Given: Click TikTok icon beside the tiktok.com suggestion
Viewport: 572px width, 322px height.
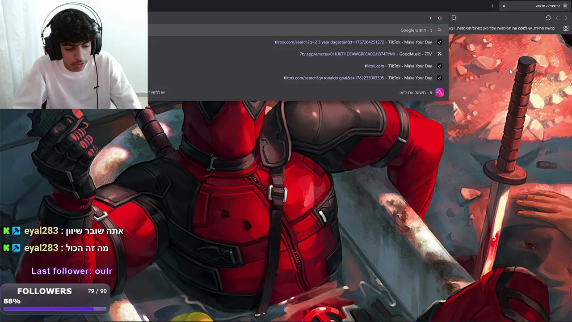Looking at the screenshot, I should click(440, 66).
